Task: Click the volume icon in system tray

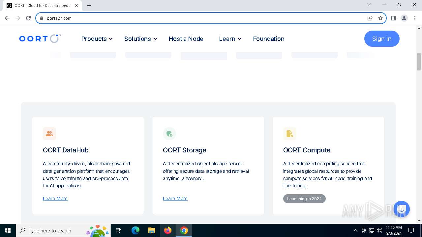Action: pyautogui.click(x=379, y=230)
